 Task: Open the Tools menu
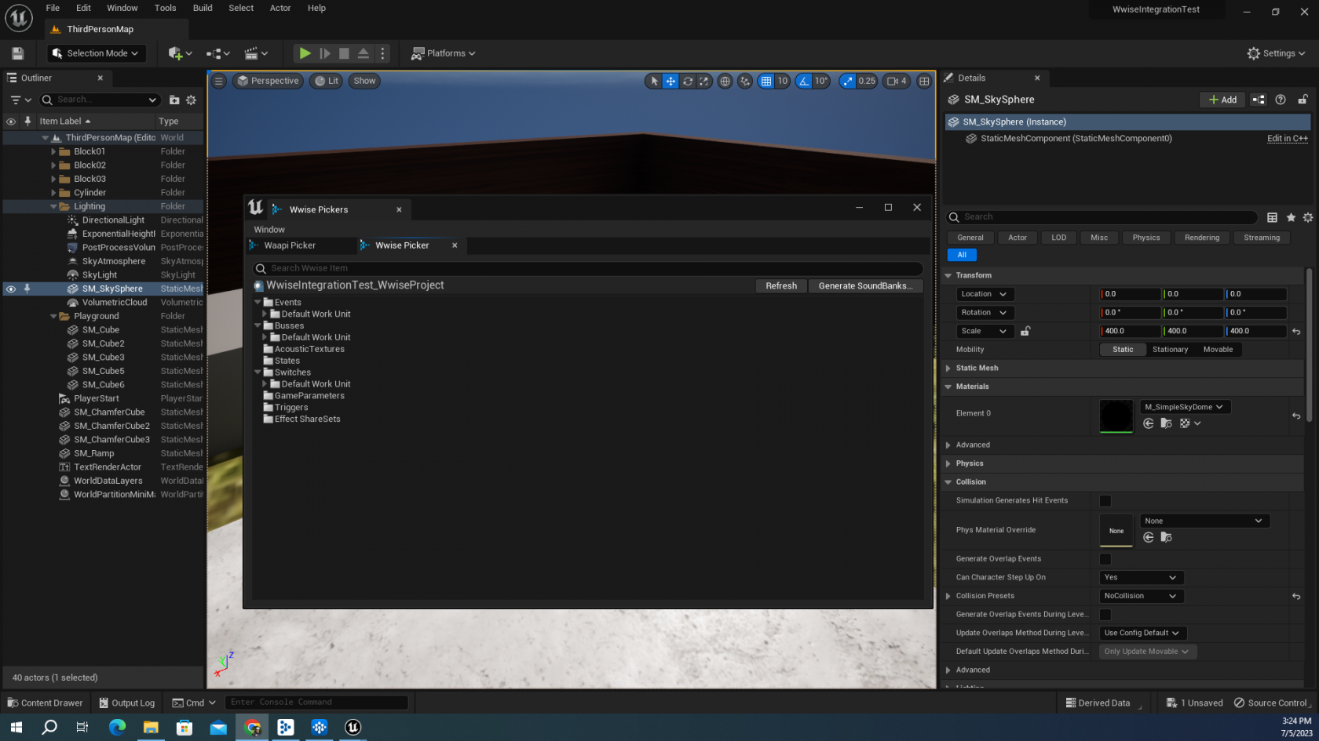165,8
